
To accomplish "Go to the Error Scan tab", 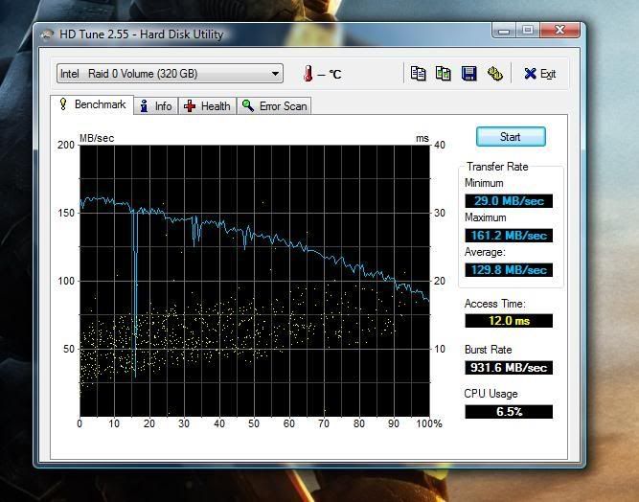I will tap(274, 106).
